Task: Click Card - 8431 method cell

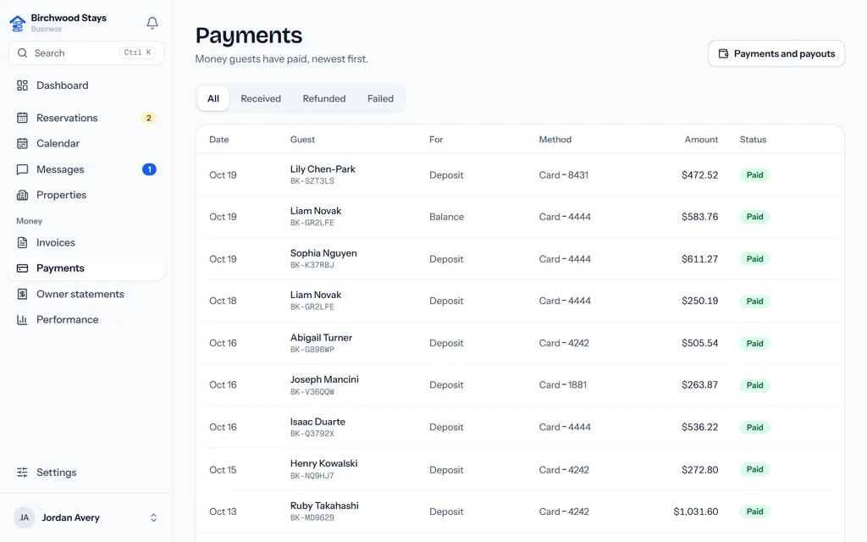Action: (564, 174)
